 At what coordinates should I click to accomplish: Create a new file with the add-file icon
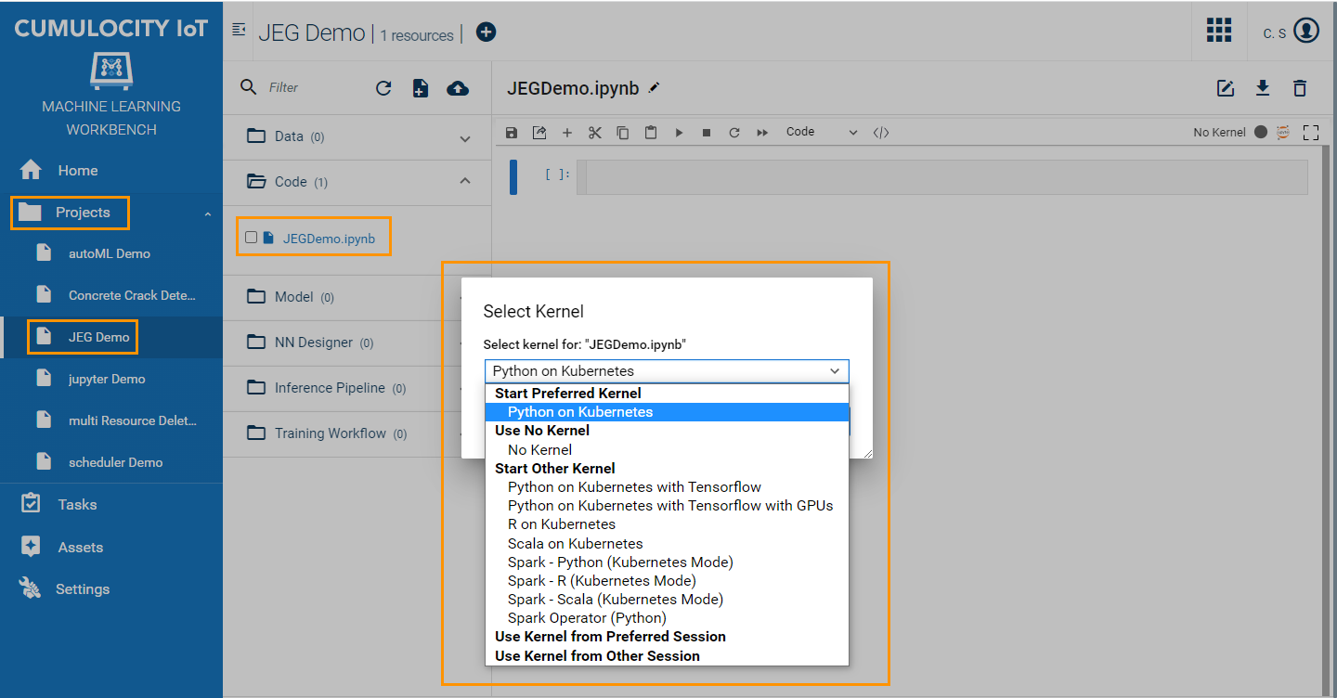click(x=421, y=88)
